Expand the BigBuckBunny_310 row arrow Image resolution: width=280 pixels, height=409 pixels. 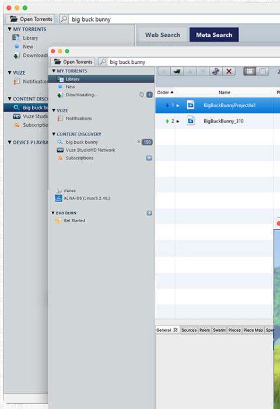(178, 122)
